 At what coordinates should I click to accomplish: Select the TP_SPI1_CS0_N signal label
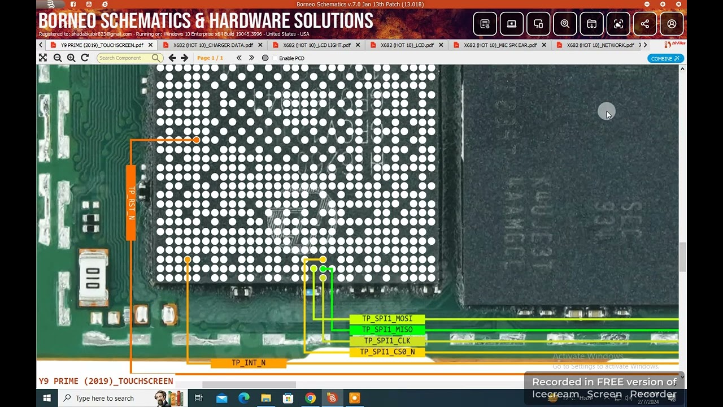pos(387,352)
